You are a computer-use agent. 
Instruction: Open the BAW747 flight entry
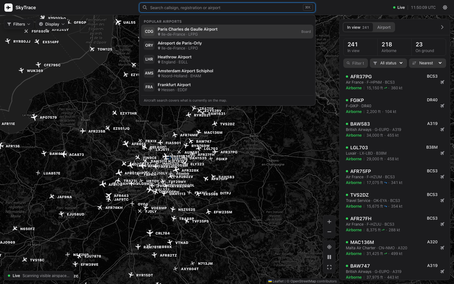coord(395,271)
